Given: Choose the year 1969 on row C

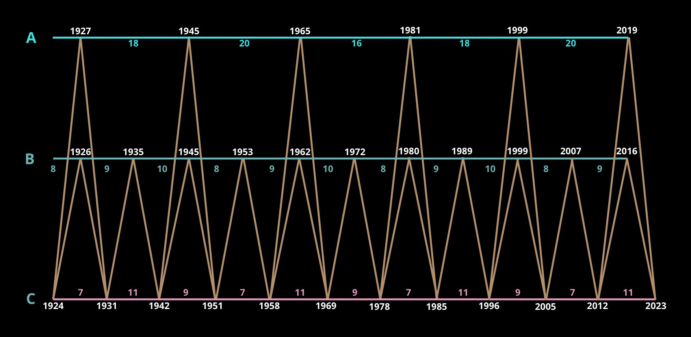Looking at the screenshot, I should (x=326, y=306).
